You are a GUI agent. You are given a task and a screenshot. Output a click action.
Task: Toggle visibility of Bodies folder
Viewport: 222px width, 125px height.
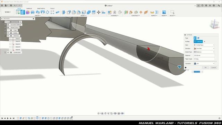(x=8, y=33)
